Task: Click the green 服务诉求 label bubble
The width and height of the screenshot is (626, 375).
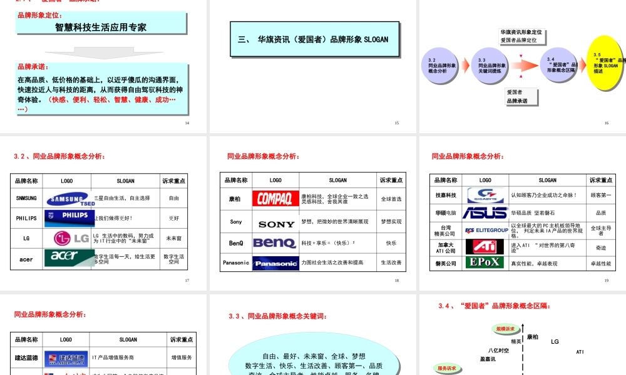Action: pos(447,368)
